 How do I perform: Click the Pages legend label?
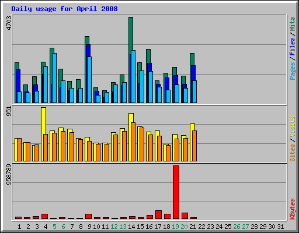293,71
